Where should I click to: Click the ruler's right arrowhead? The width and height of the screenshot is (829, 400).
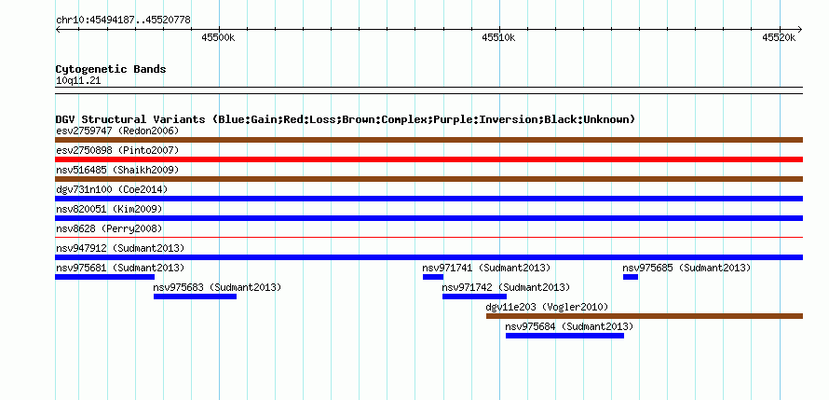click(x=800, y=29)
